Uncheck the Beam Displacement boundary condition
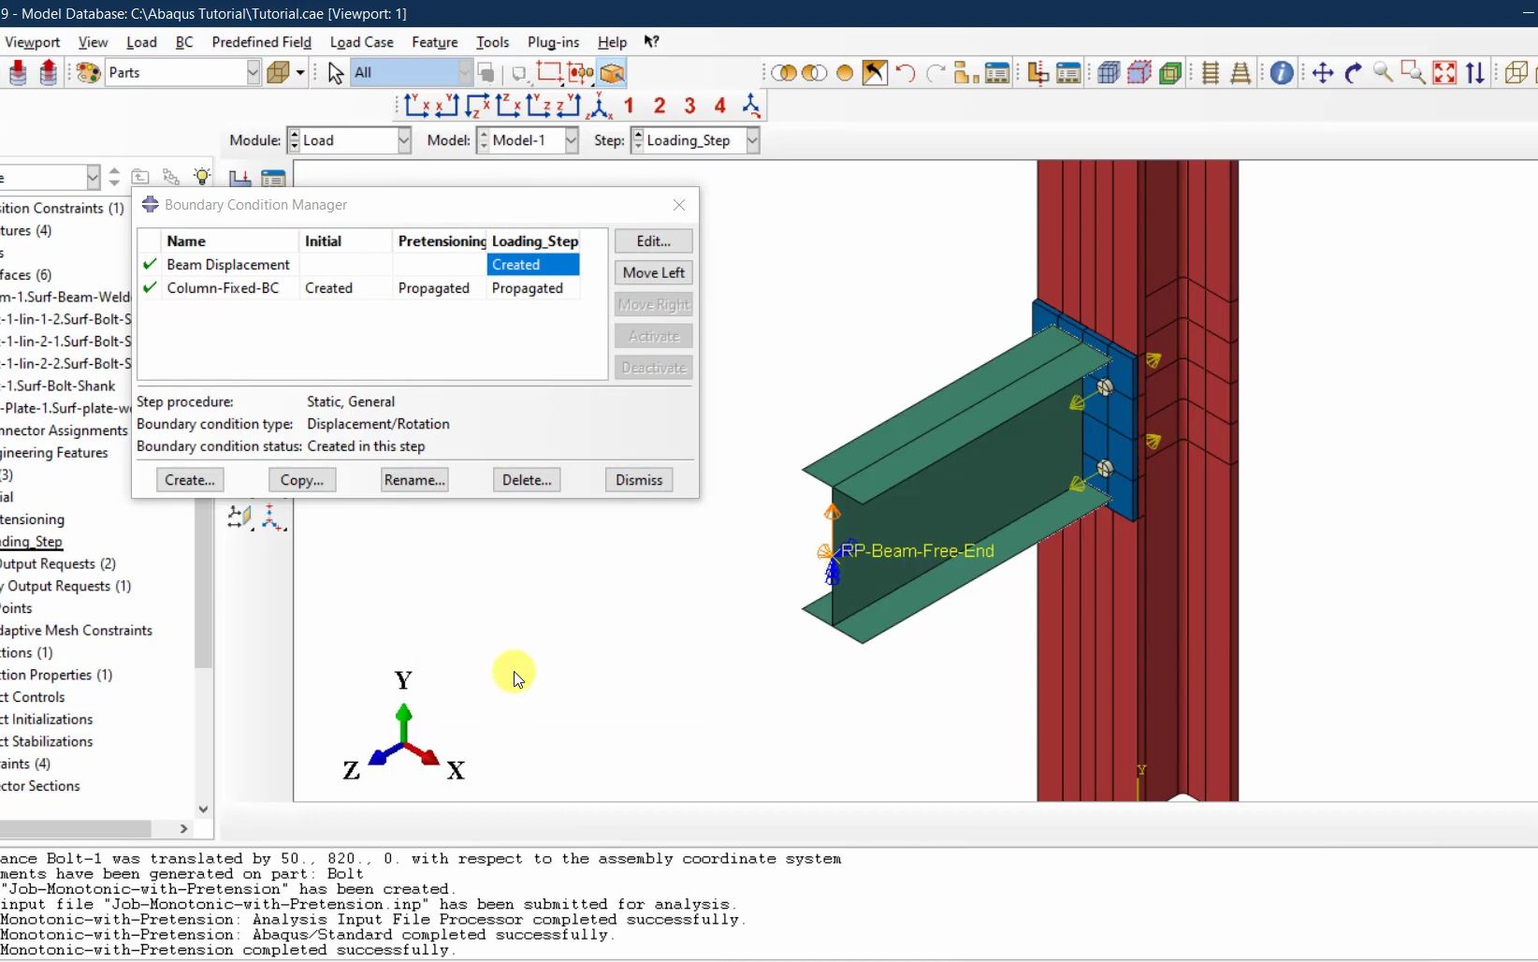This screenshot has height=962, width=1538. (150, 265)
